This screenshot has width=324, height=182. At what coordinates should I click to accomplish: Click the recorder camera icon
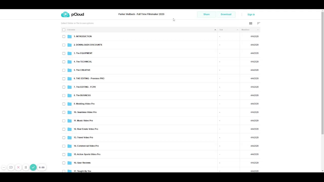[x=11, y=167]
